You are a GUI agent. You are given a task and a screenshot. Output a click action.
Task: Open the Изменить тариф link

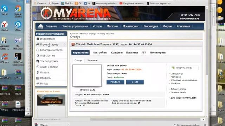point(178,92)
